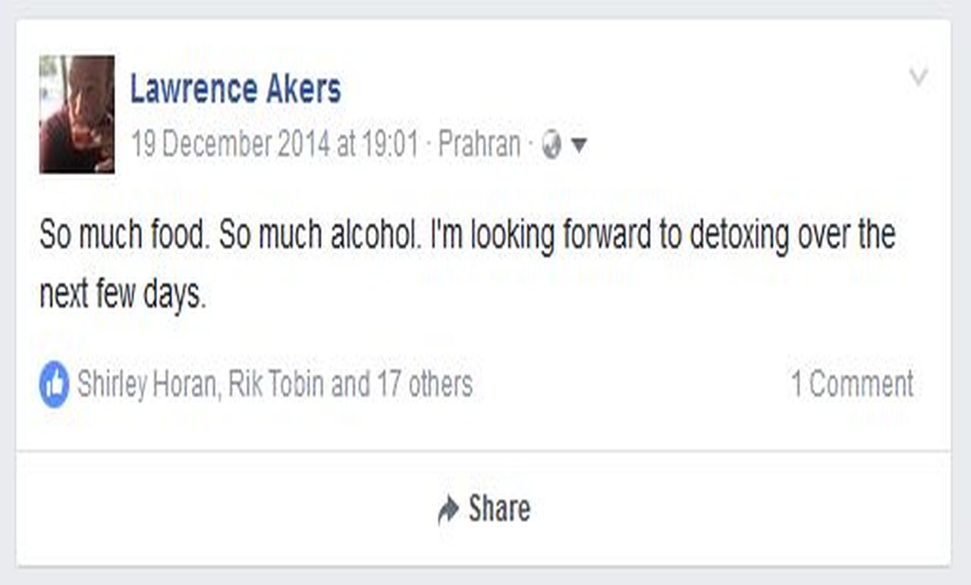Click the globe public privacy icon
Image resolution: width=971 pixels, height=585 pixels.
point(551,145)
